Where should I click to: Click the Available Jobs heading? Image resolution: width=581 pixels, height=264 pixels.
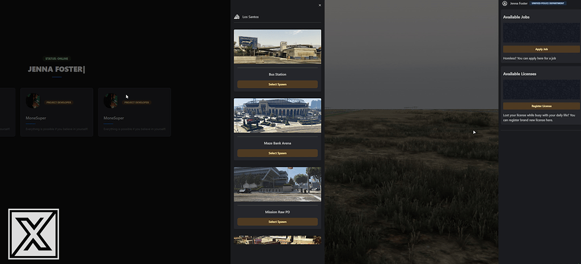point(516,17)
